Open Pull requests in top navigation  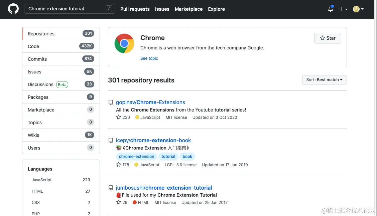click(x=135, y=9)
